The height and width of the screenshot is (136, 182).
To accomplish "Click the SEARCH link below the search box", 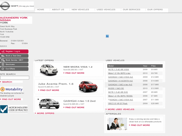I will click(7, 82).
